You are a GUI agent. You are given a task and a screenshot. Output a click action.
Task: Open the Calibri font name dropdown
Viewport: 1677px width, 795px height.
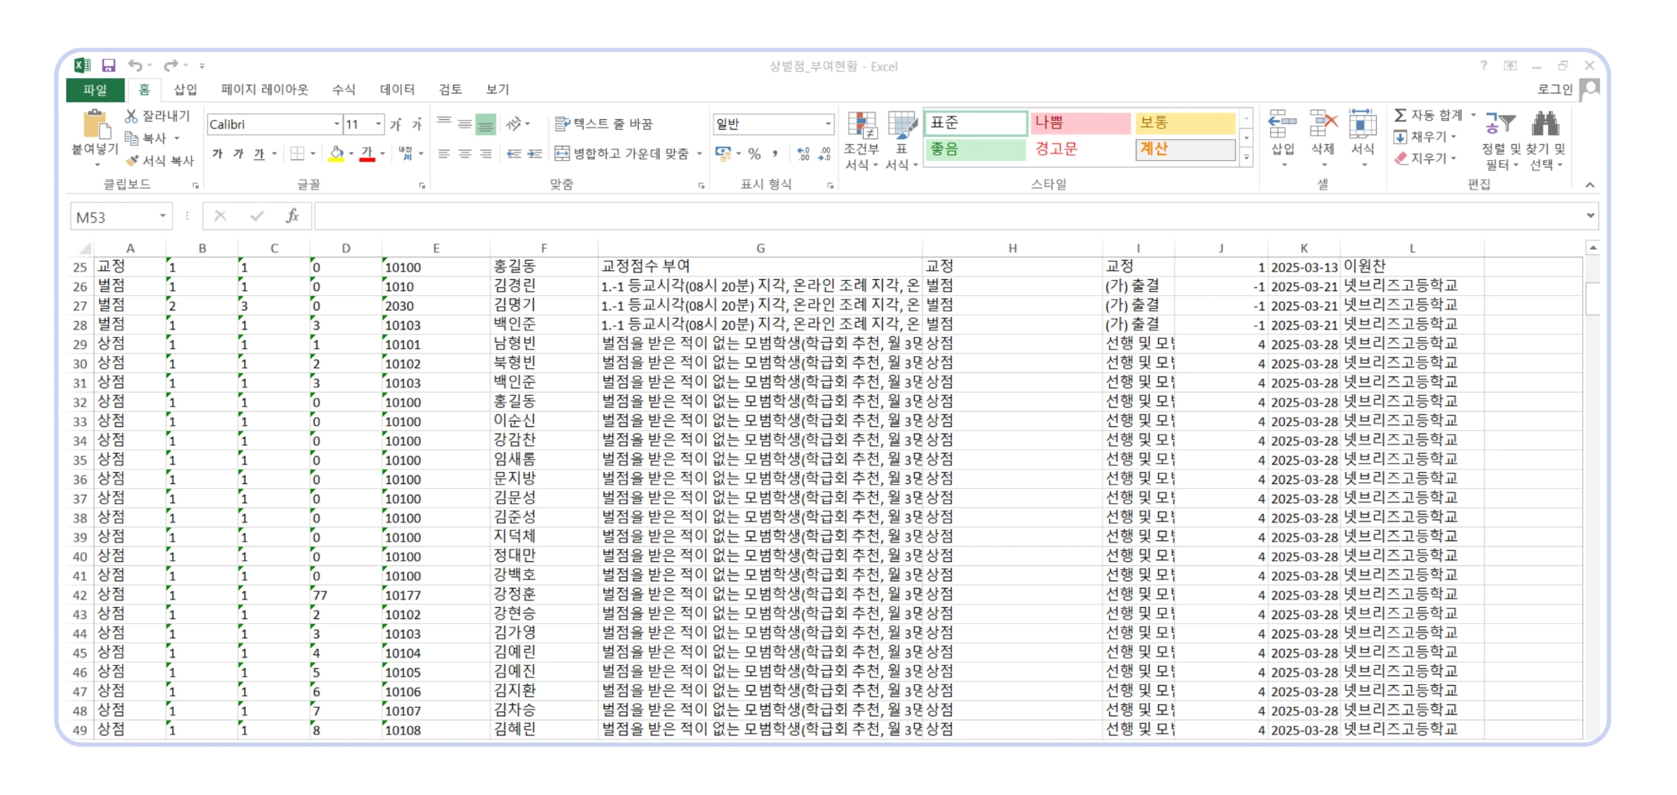click(336, 124)
